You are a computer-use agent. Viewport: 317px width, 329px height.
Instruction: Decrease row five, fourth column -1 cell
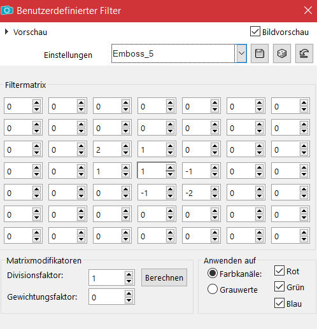[171, 196]
